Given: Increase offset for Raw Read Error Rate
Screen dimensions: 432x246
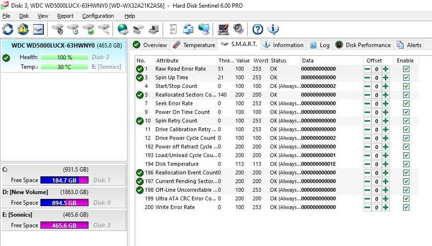Looking at the screenshot, I should [385, 69].
